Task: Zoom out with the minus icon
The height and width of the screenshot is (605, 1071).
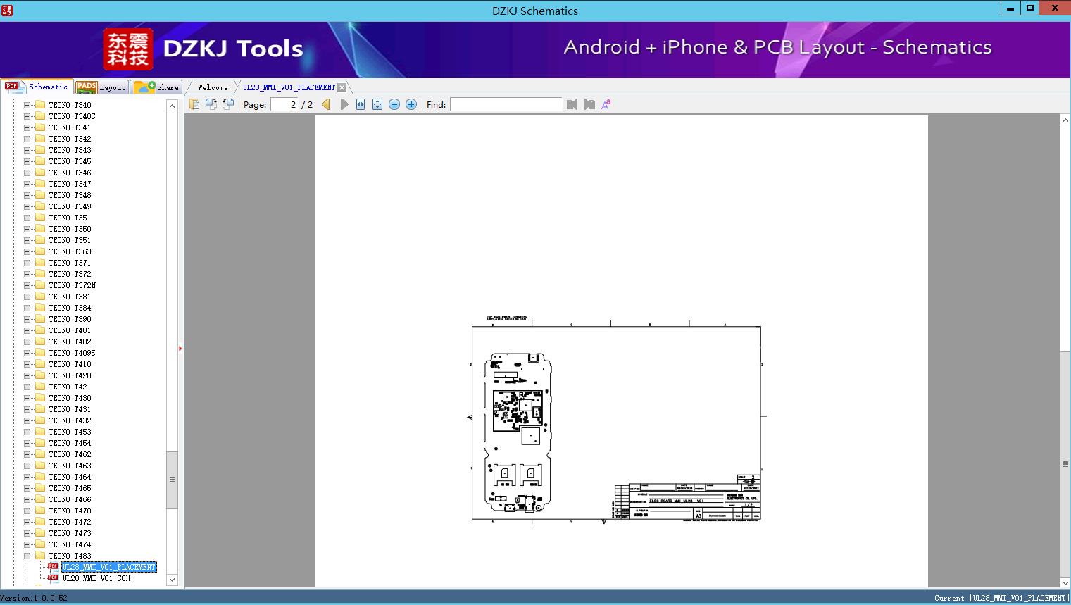Action: point(394,104)
